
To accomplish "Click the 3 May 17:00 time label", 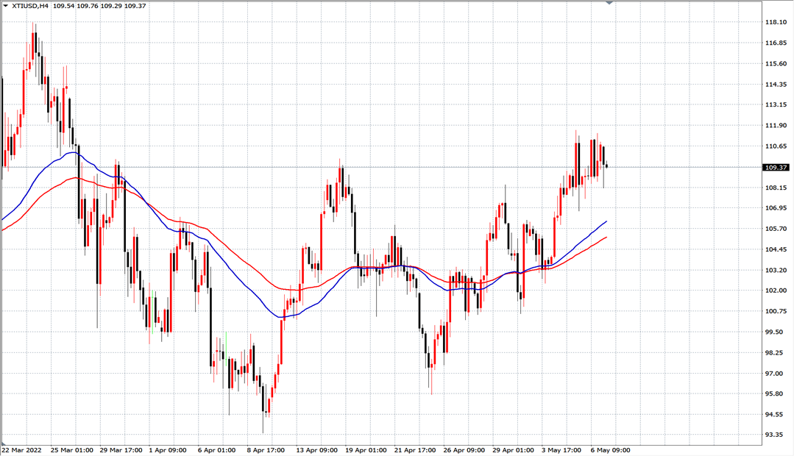I will 561,450.
